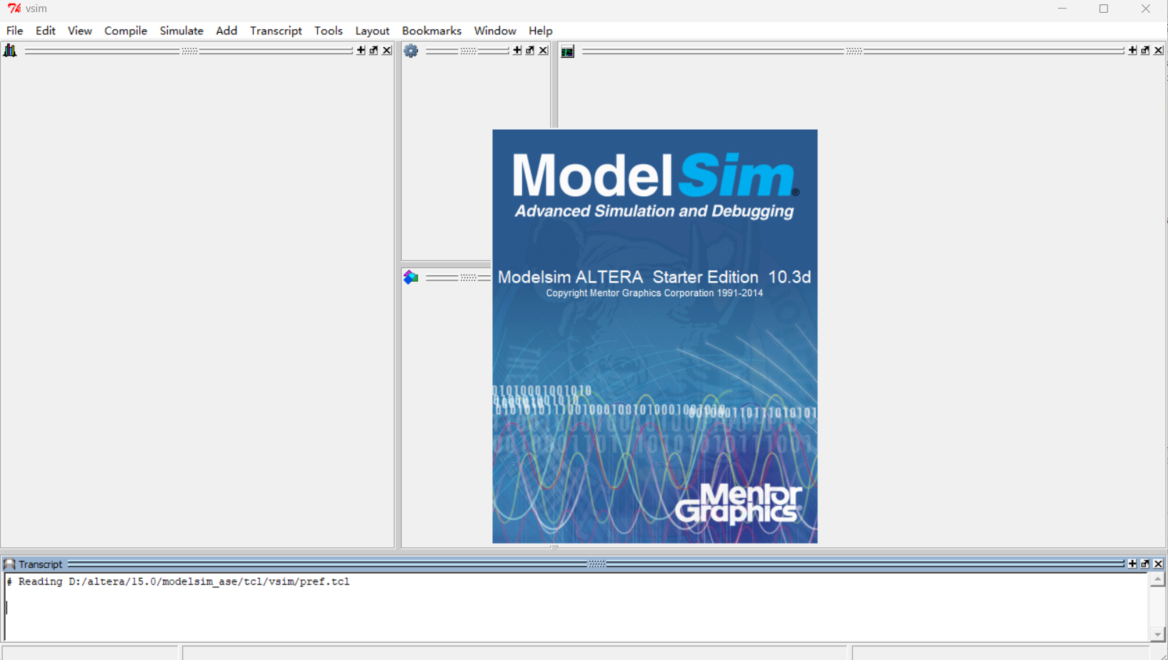Click the Library pane drag handle
This screenshot has height=660, width=1168.
click(x=189, y=51)
